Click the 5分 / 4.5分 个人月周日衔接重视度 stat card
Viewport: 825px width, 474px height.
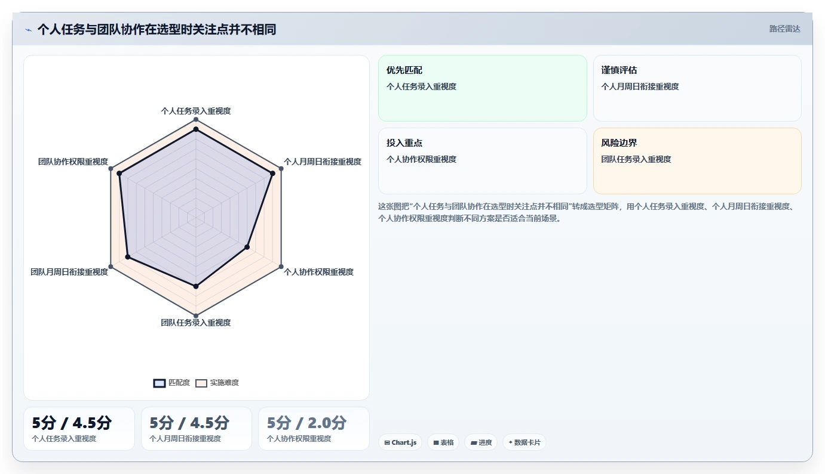tap(197, 429)
